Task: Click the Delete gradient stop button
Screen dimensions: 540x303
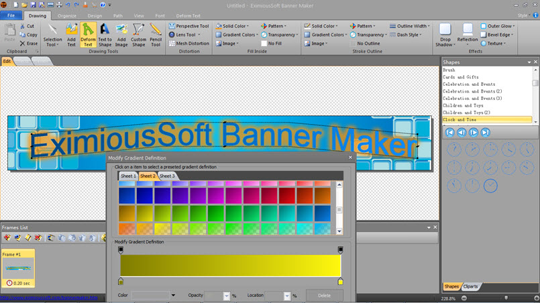Action: pos(325,296)
